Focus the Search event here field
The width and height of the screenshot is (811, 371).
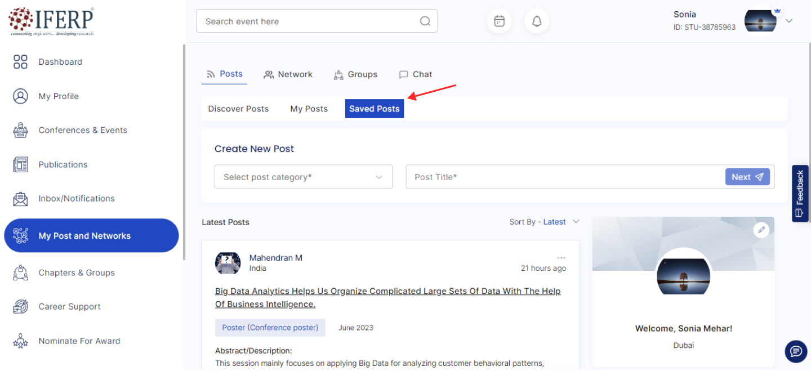[x=310, y=21]
